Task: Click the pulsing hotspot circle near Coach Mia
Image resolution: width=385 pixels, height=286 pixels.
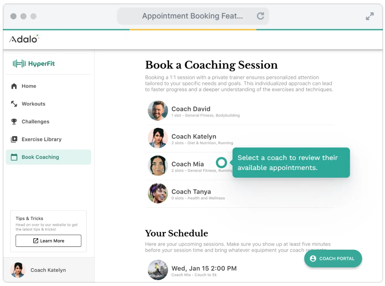Action: coord(221,163)
